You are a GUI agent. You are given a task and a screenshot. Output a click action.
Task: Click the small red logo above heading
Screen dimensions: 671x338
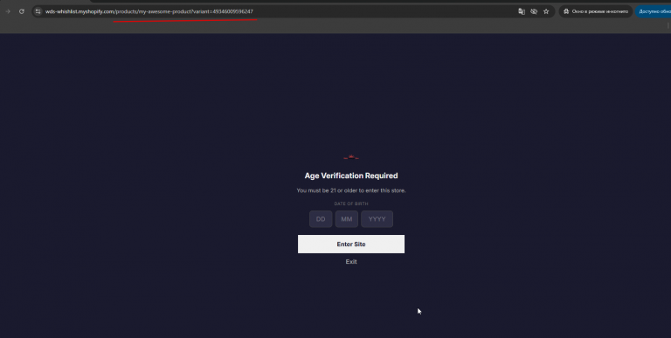351,157
